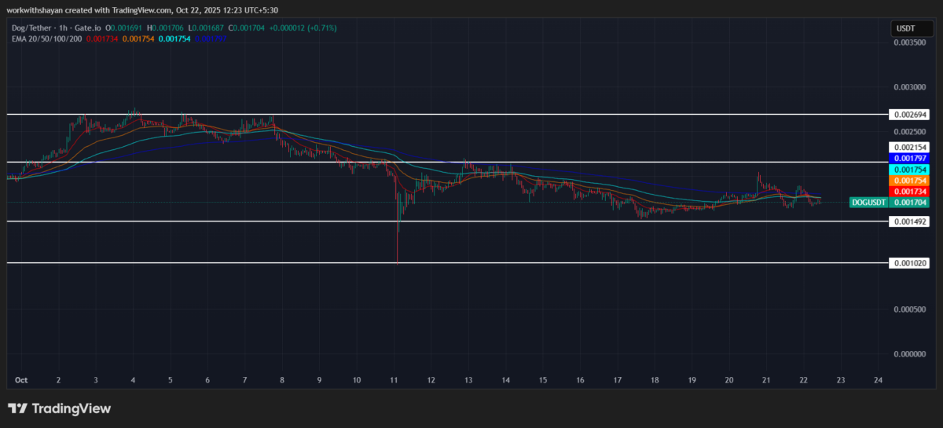The width and height of the screenshot is (943, 428).
Task: Click date 4 on the time axis
Action: 133,379
